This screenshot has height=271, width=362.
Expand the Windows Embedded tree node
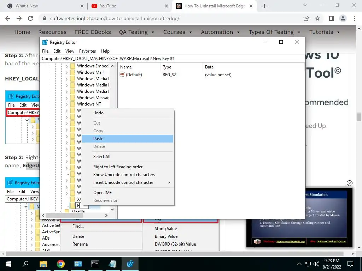[x=66, y=66]
